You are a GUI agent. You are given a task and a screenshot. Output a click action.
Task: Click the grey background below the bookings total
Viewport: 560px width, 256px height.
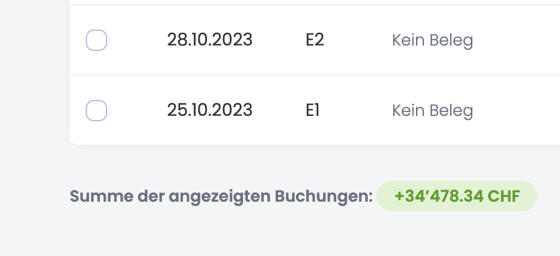click(x=280, y=234)
